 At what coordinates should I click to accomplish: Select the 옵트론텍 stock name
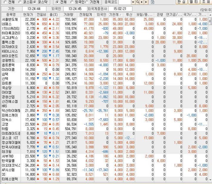[x=8, y=65]
